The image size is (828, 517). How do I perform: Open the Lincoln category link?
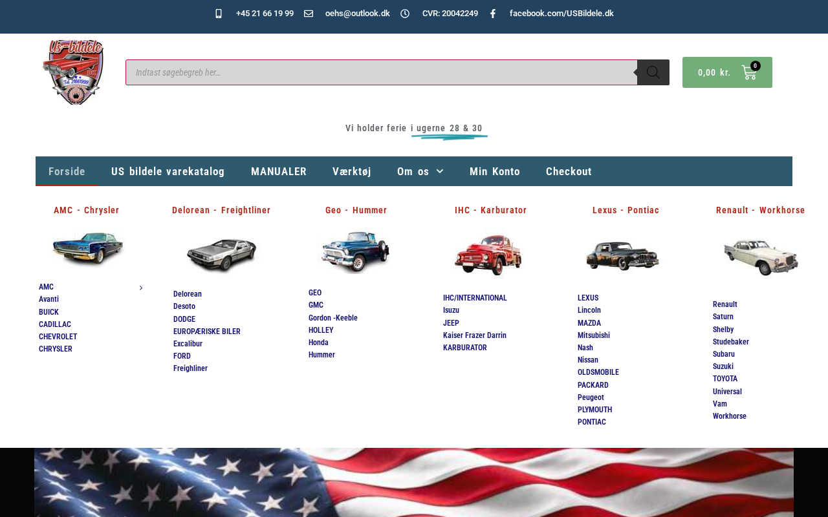click(589, 310)
